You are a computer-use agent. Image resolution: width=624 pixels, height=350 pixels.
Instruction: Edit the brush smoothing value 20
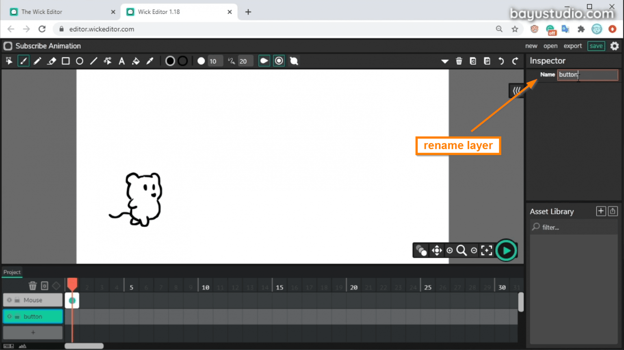point(245,61)
